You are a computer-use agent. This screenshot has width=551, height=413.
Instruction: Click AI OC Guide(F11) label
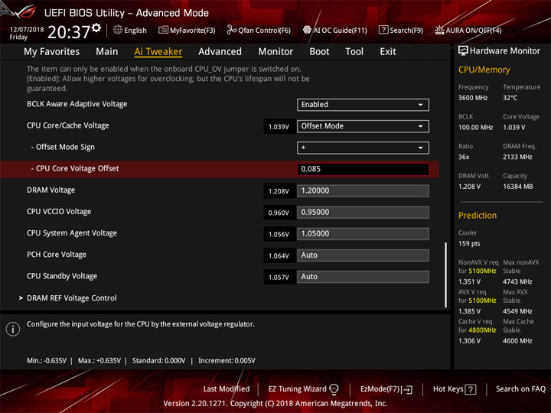click(x=340, y=31)
